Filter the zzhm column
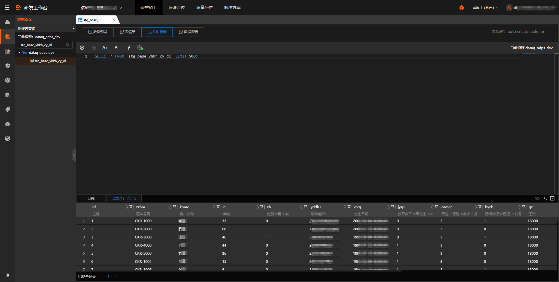 [x=175, y=207]
